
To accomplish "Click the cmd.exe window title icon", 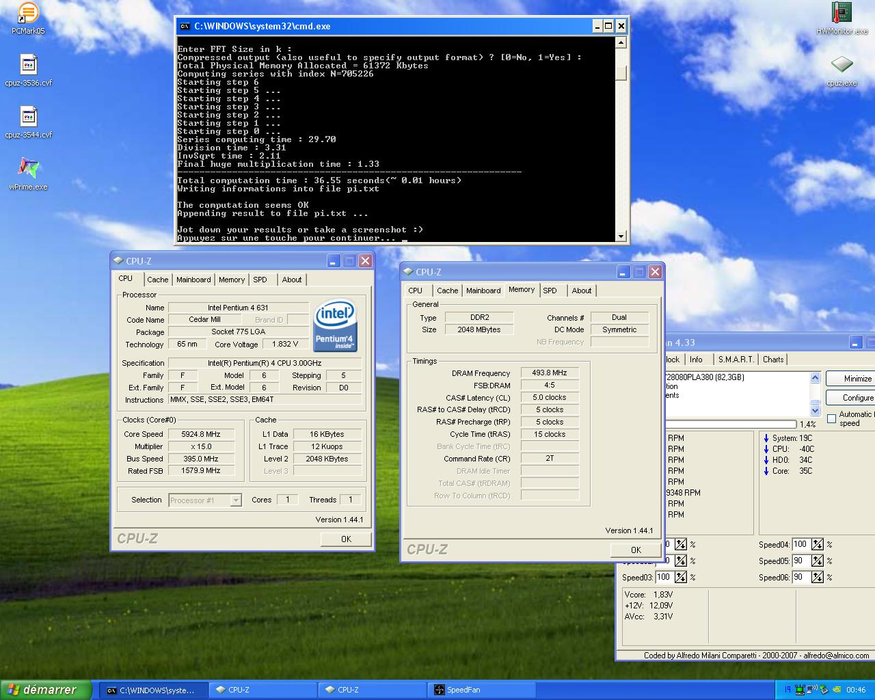I will pos(185,26).
